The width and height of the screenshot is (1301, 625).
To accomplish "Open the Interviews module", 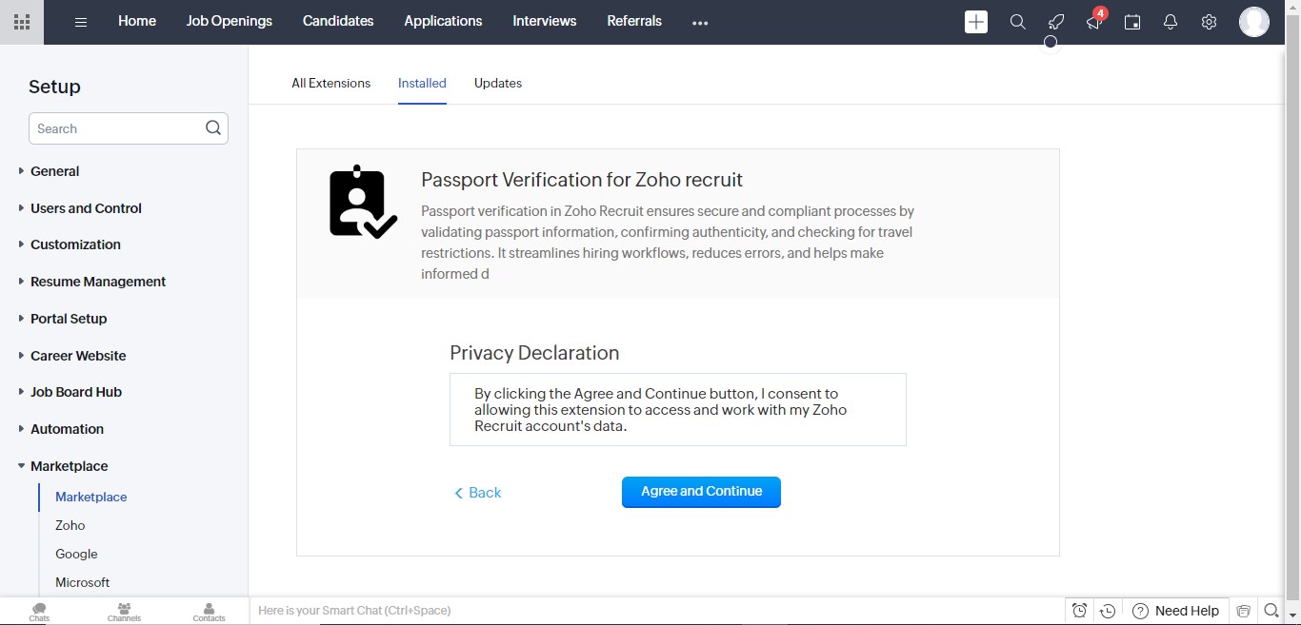I will (545, 21).
